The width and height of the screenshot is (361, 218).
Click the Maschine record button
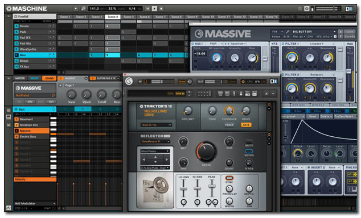161,9
